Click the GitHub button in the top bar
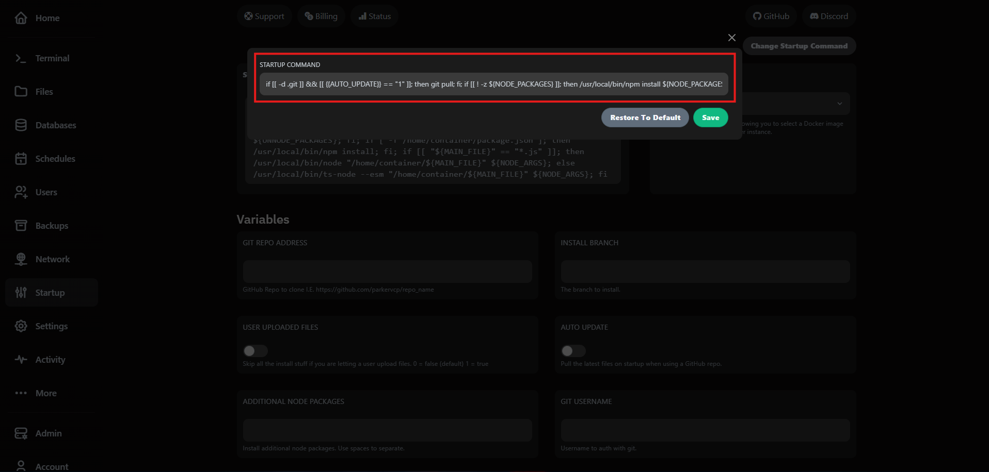Viewport: 989px width, 472px height. [771, 16]
